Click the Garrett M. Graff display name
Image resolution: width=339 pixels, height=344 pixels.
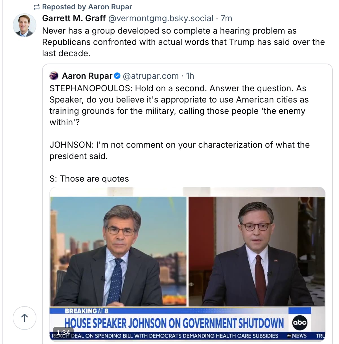pos(74,18)
